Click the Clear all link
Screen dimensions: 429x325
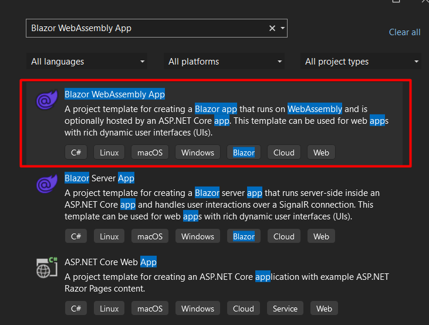[405, 32]
